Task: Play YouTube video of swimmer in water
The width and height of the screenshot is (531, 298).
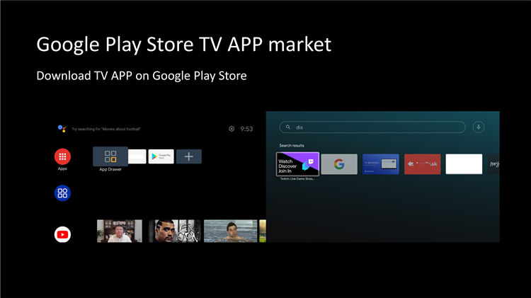Action: pos(230,231)
